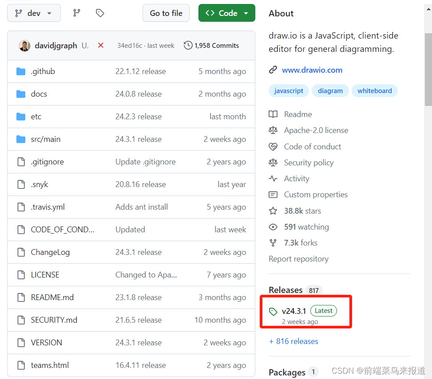Screen dimensions: 432x379
Task: Click the Changed to Apa... commit message
Action: point(146,275)
